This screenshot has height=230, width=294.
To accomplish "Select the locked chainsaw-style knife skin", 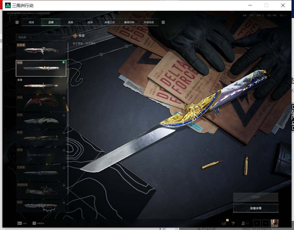I will (x=41, y=190).
